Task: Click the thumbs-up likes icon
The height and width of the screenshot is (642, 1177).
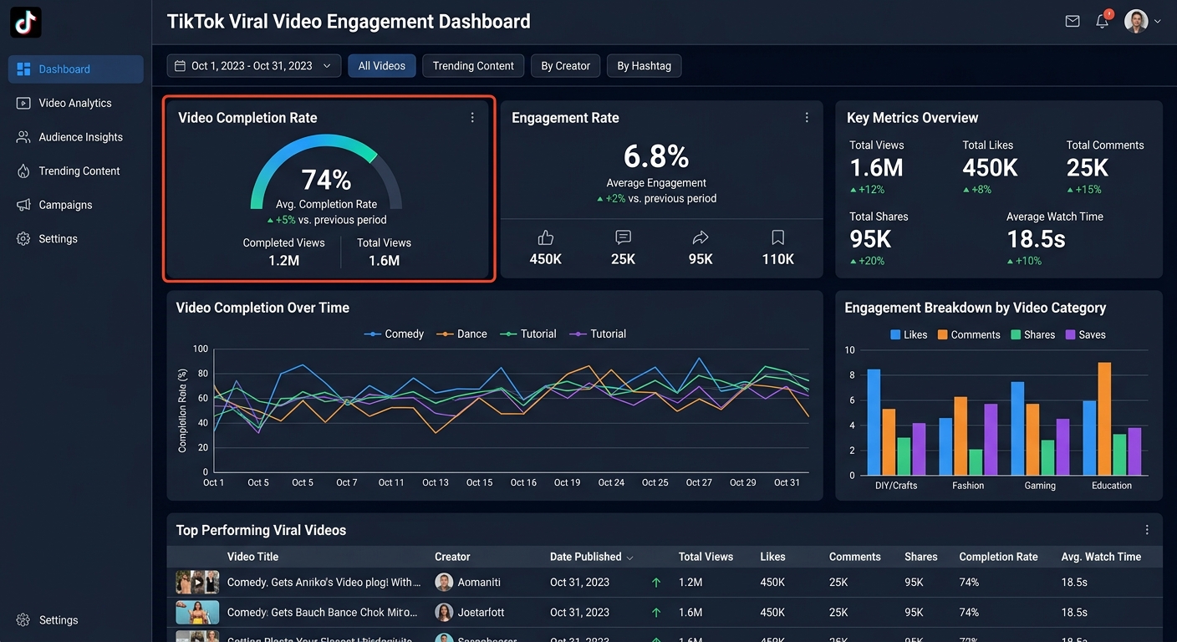Action: coord(545,238)
